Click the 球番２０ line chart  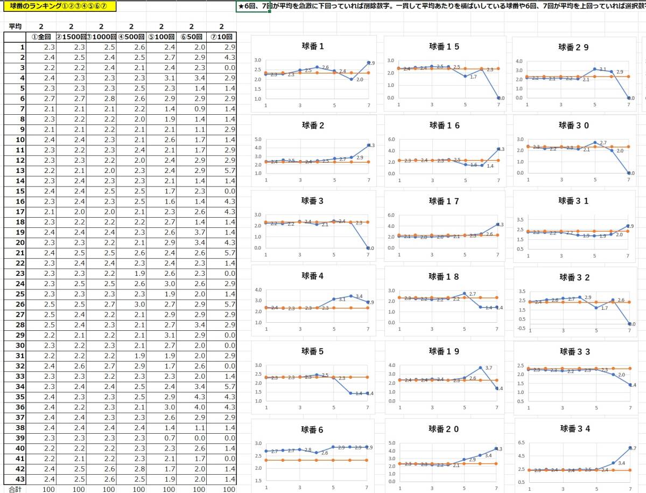[x=445, y=455]
